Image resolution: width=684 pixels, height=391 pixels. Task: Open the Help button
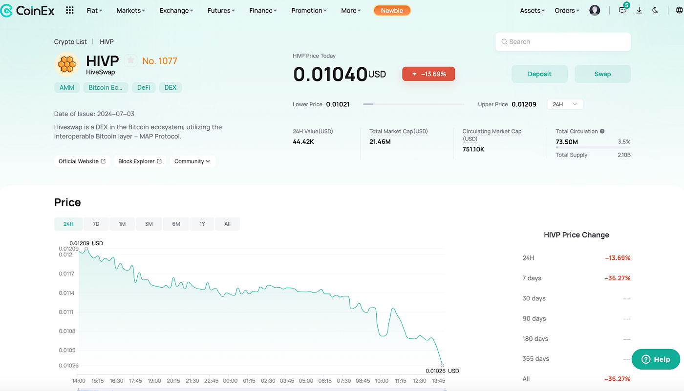point(656,359)
